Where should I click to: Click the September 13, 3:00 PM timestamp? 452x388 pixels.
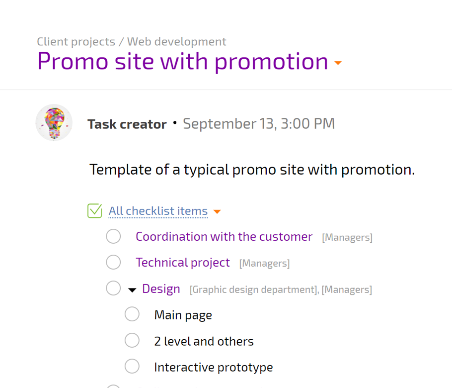[x=259, y=124]
